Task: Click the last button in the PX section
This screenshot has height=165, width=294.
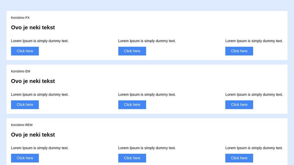Action: pos(239,51)
